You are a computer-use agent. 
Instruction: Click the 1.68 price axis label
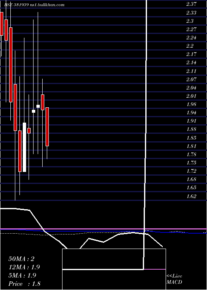click(191, 179)
